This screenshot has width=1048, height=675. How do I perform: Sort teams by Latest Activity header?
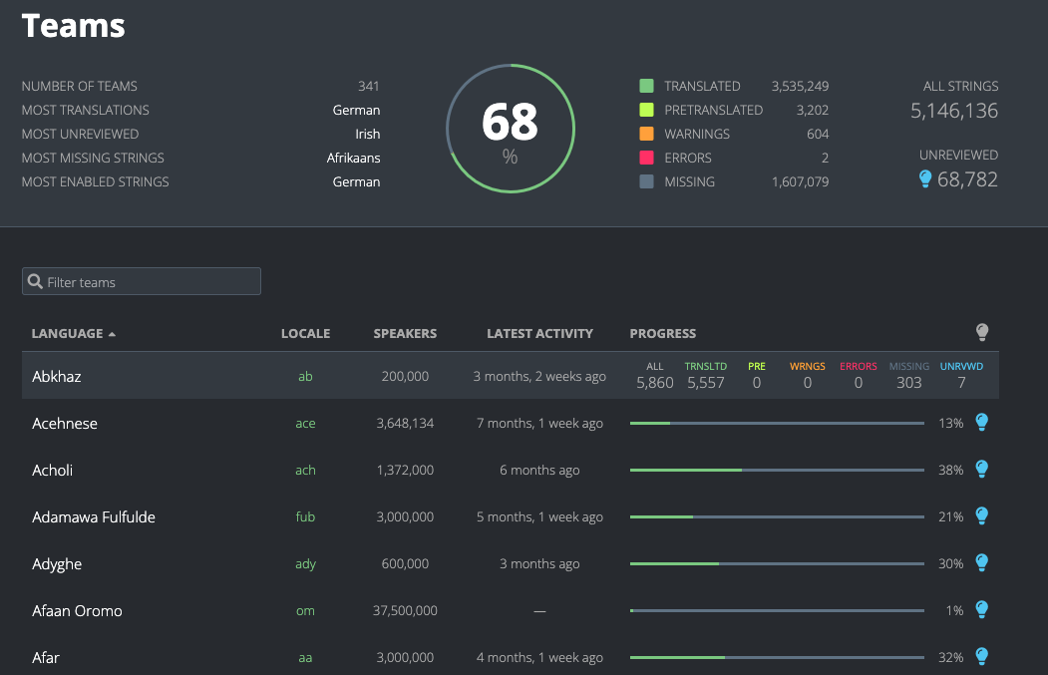pyautogui.click(x=539, y=334)
